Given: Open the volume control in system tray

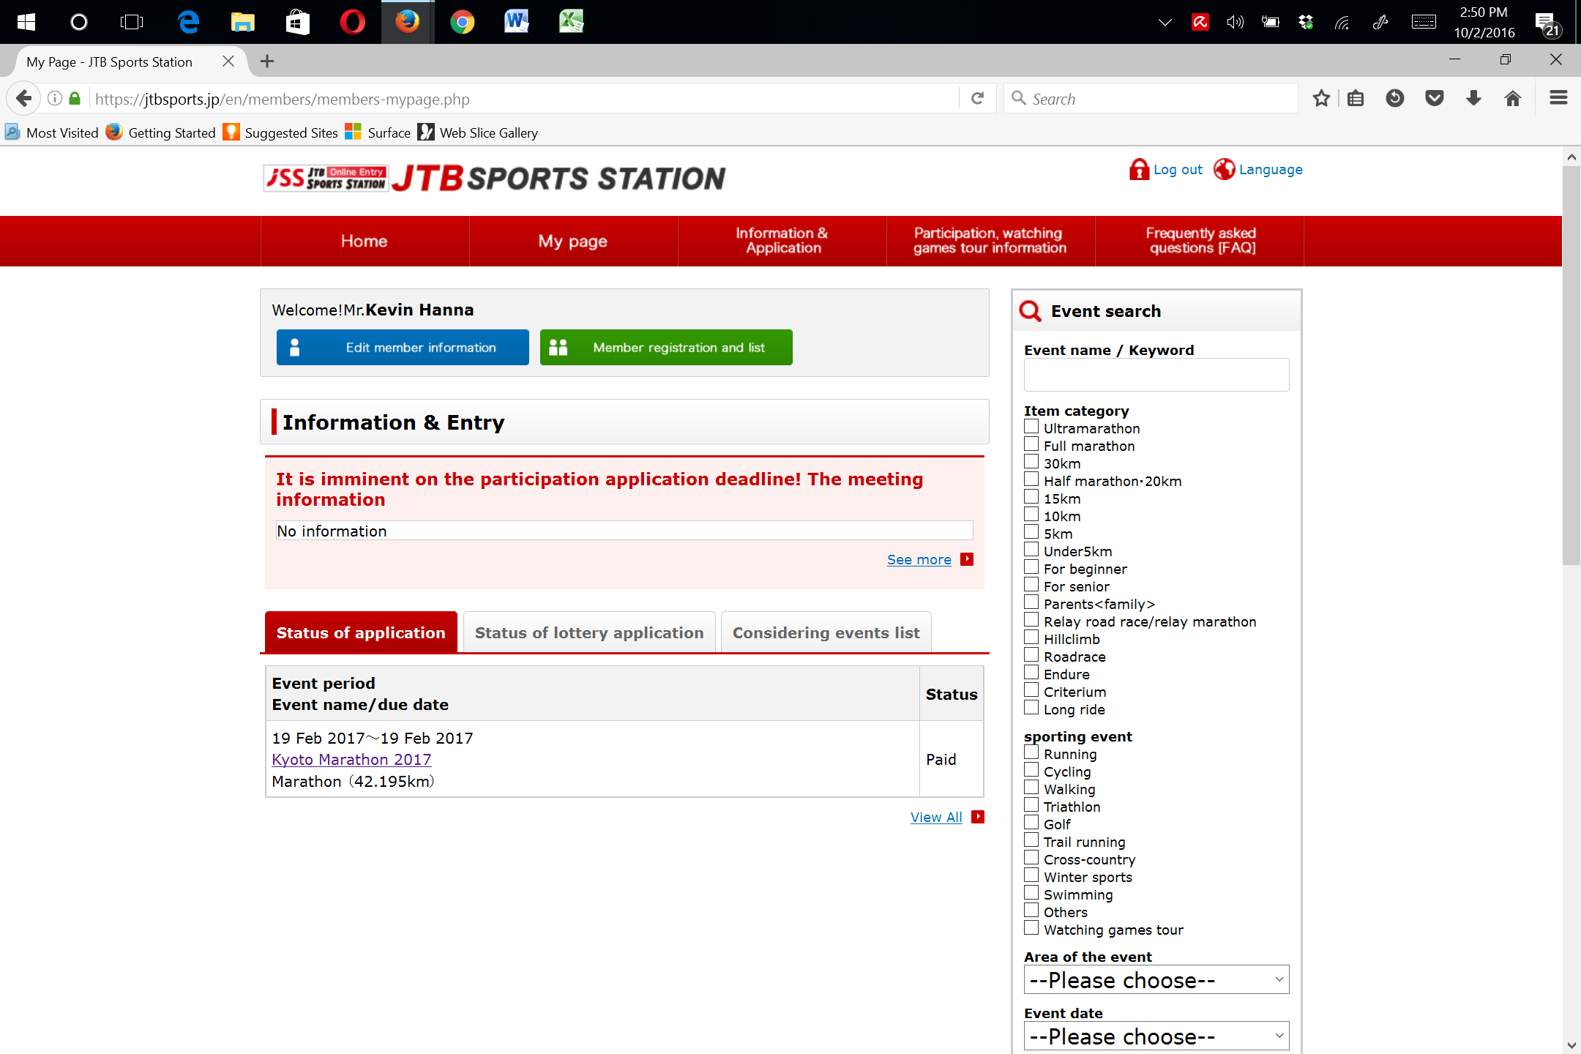Looking at the screenshot, I should (x=1235, y=22).
